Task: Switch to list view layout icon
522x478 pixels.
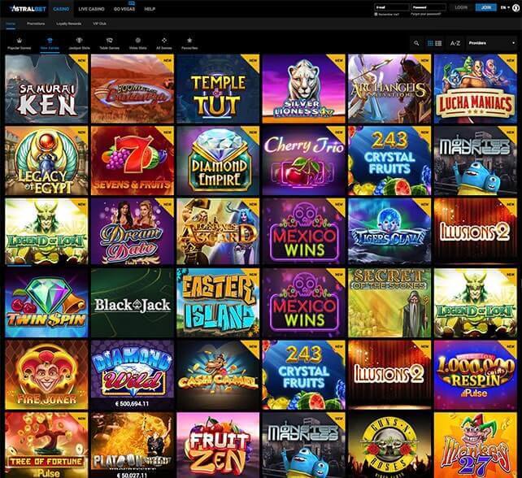Action: click(438, 43)
